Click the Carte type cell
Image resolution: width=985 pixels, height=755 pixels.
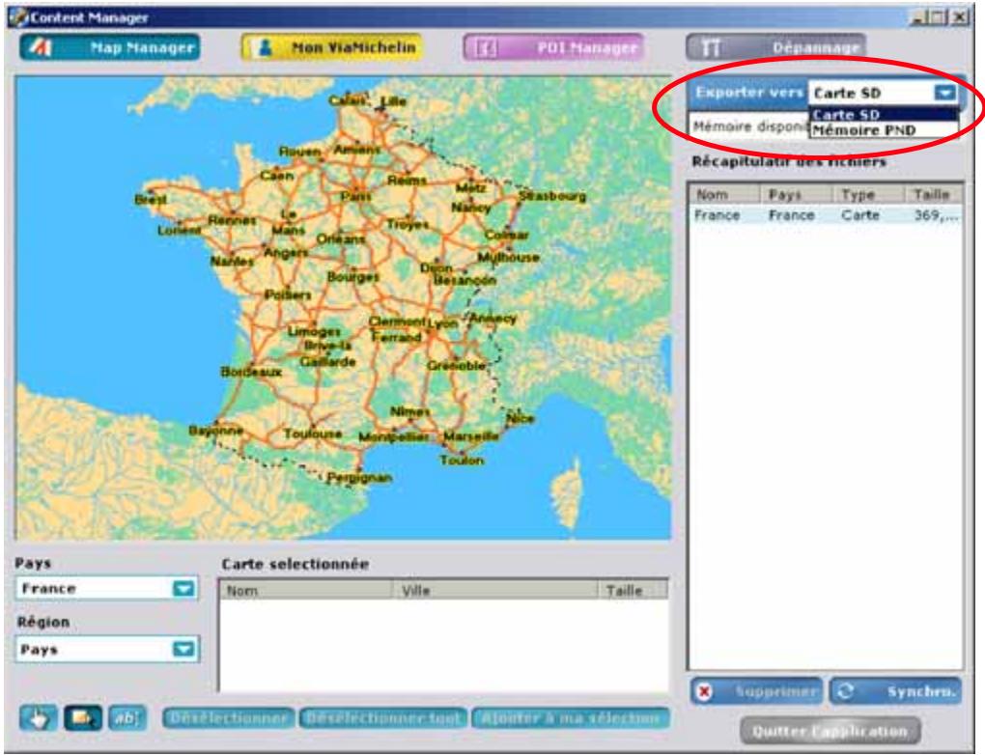860,214
